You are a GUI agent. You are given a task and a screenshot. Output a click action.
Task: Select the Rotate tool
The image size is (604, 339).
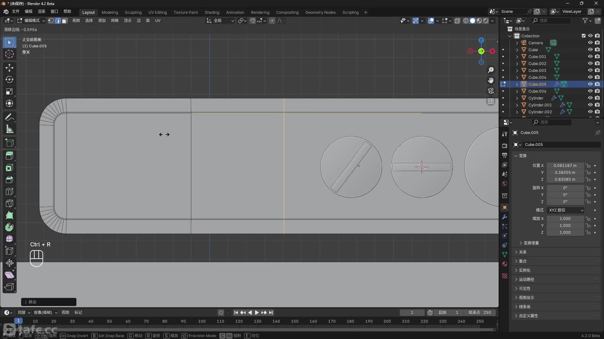coord(9,80)
